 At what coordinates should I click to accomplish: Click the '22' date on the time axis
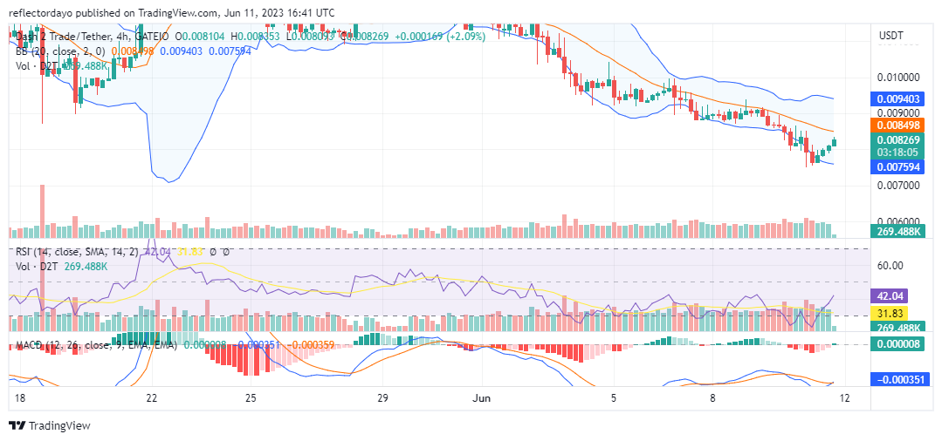152,398
